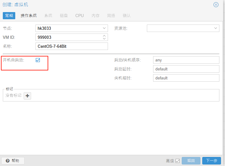Select the 常规 general tab
The height and width of the screenshot is (166, 225).
(9, 16)
